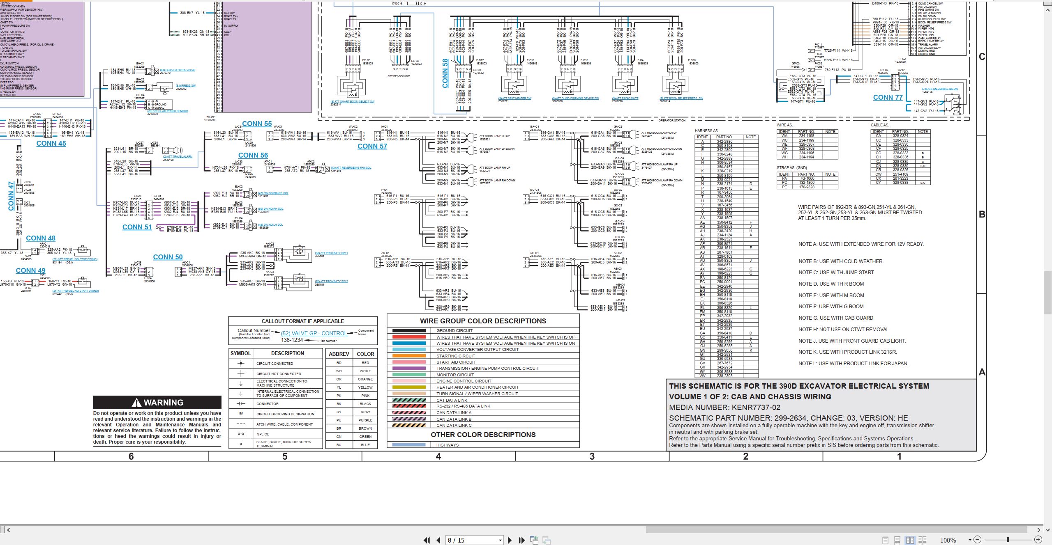Follow the CONN 49 link
Viewport: 1052px width, 545px height.
[30, 270]
